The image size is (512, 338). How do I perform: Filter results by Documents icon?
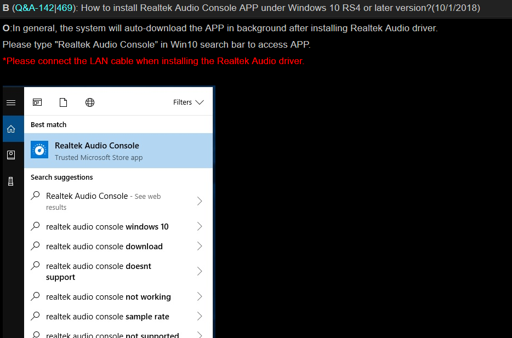pyautogui.click(x=64, y=102)
